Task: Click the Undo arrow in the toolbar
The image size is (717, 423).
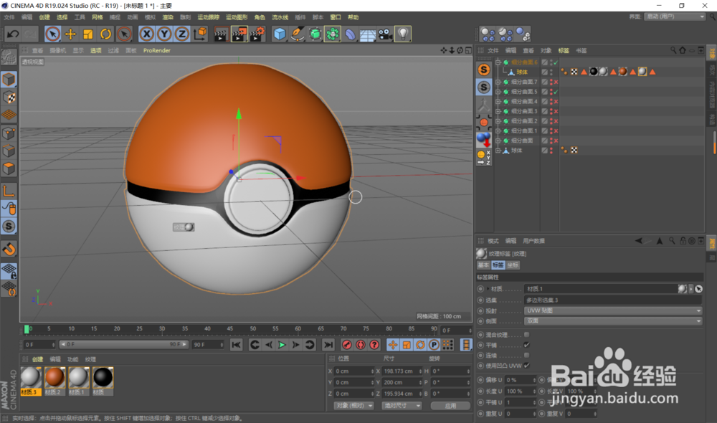Action: click(12, 34)
